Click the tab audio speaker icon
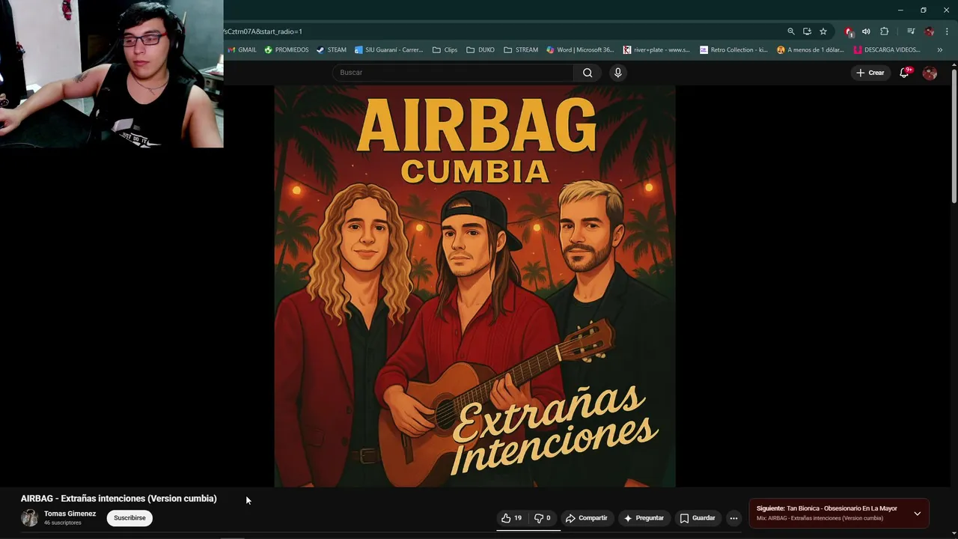The width and height of the screenshot is (958, 539). click(866, 31)
